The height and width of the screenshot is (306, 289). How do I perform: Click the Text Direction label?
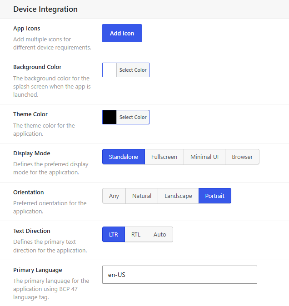pos(32,231)
